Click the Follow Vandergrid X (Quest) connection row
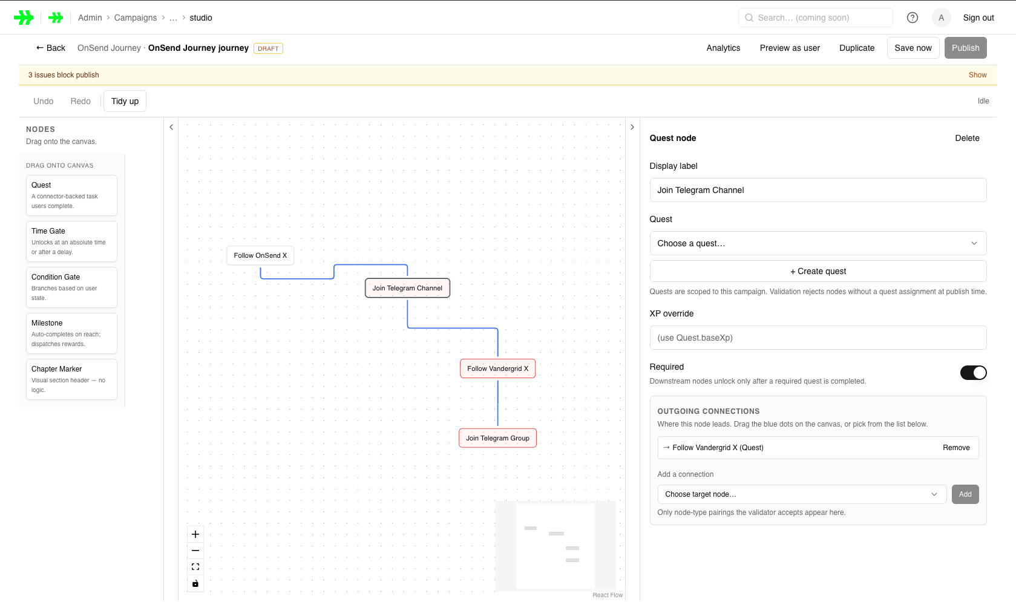The width and height of the screenshot is (1016, 602). point(818,448)
